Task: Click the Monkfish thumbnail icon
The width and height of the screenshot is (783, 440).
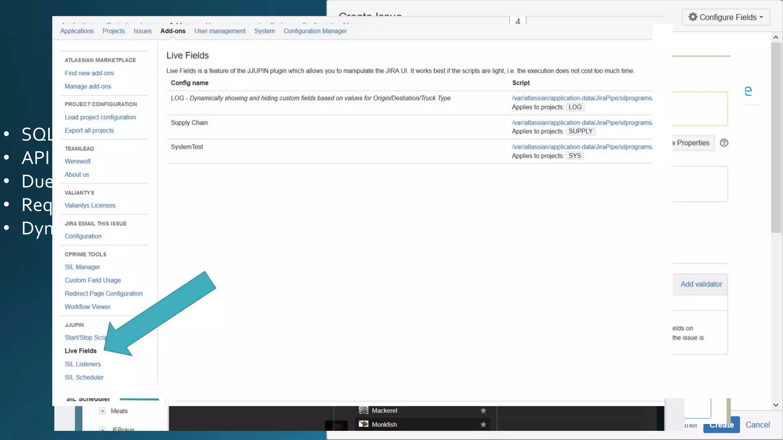Action: click(363, 424)
